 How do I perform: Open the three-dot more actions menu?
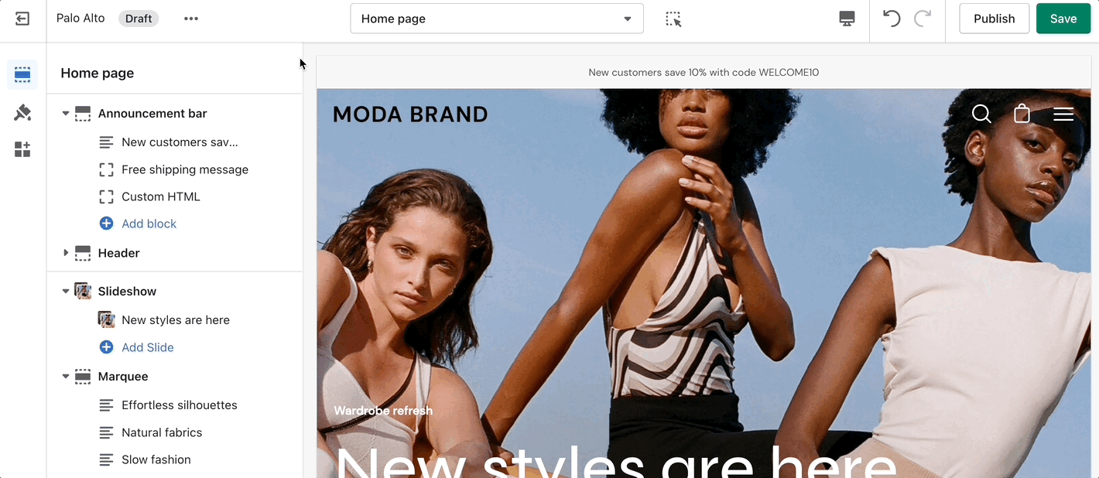pyautogui.click(x=191, y=19)
